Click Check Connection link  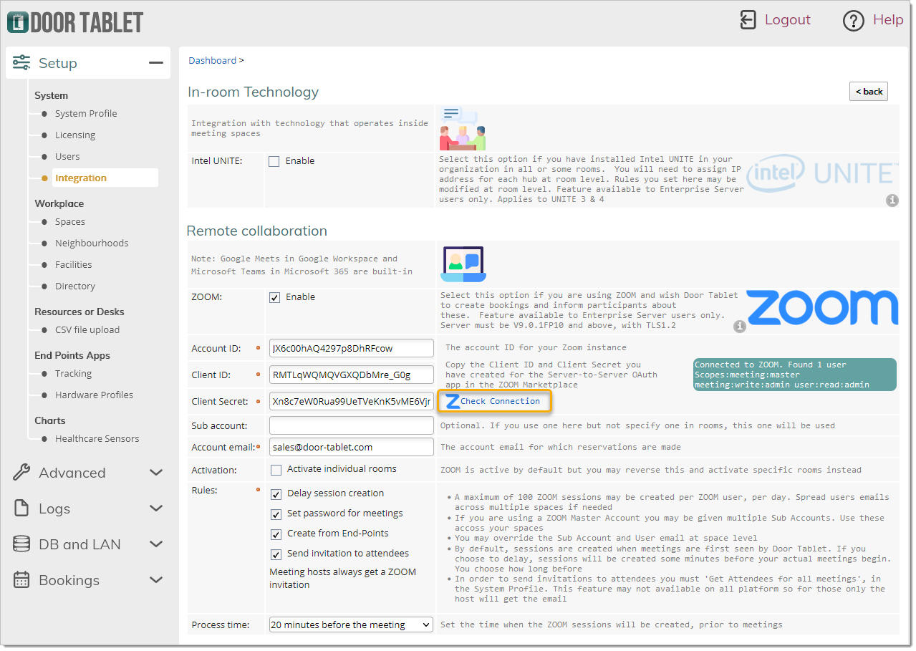pyautogui.click(x=501, y=401)
